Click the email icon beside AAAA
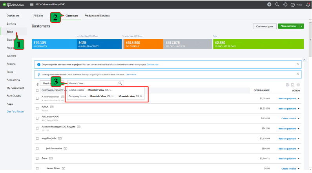The image size is (312, 173). coord(52,107)
